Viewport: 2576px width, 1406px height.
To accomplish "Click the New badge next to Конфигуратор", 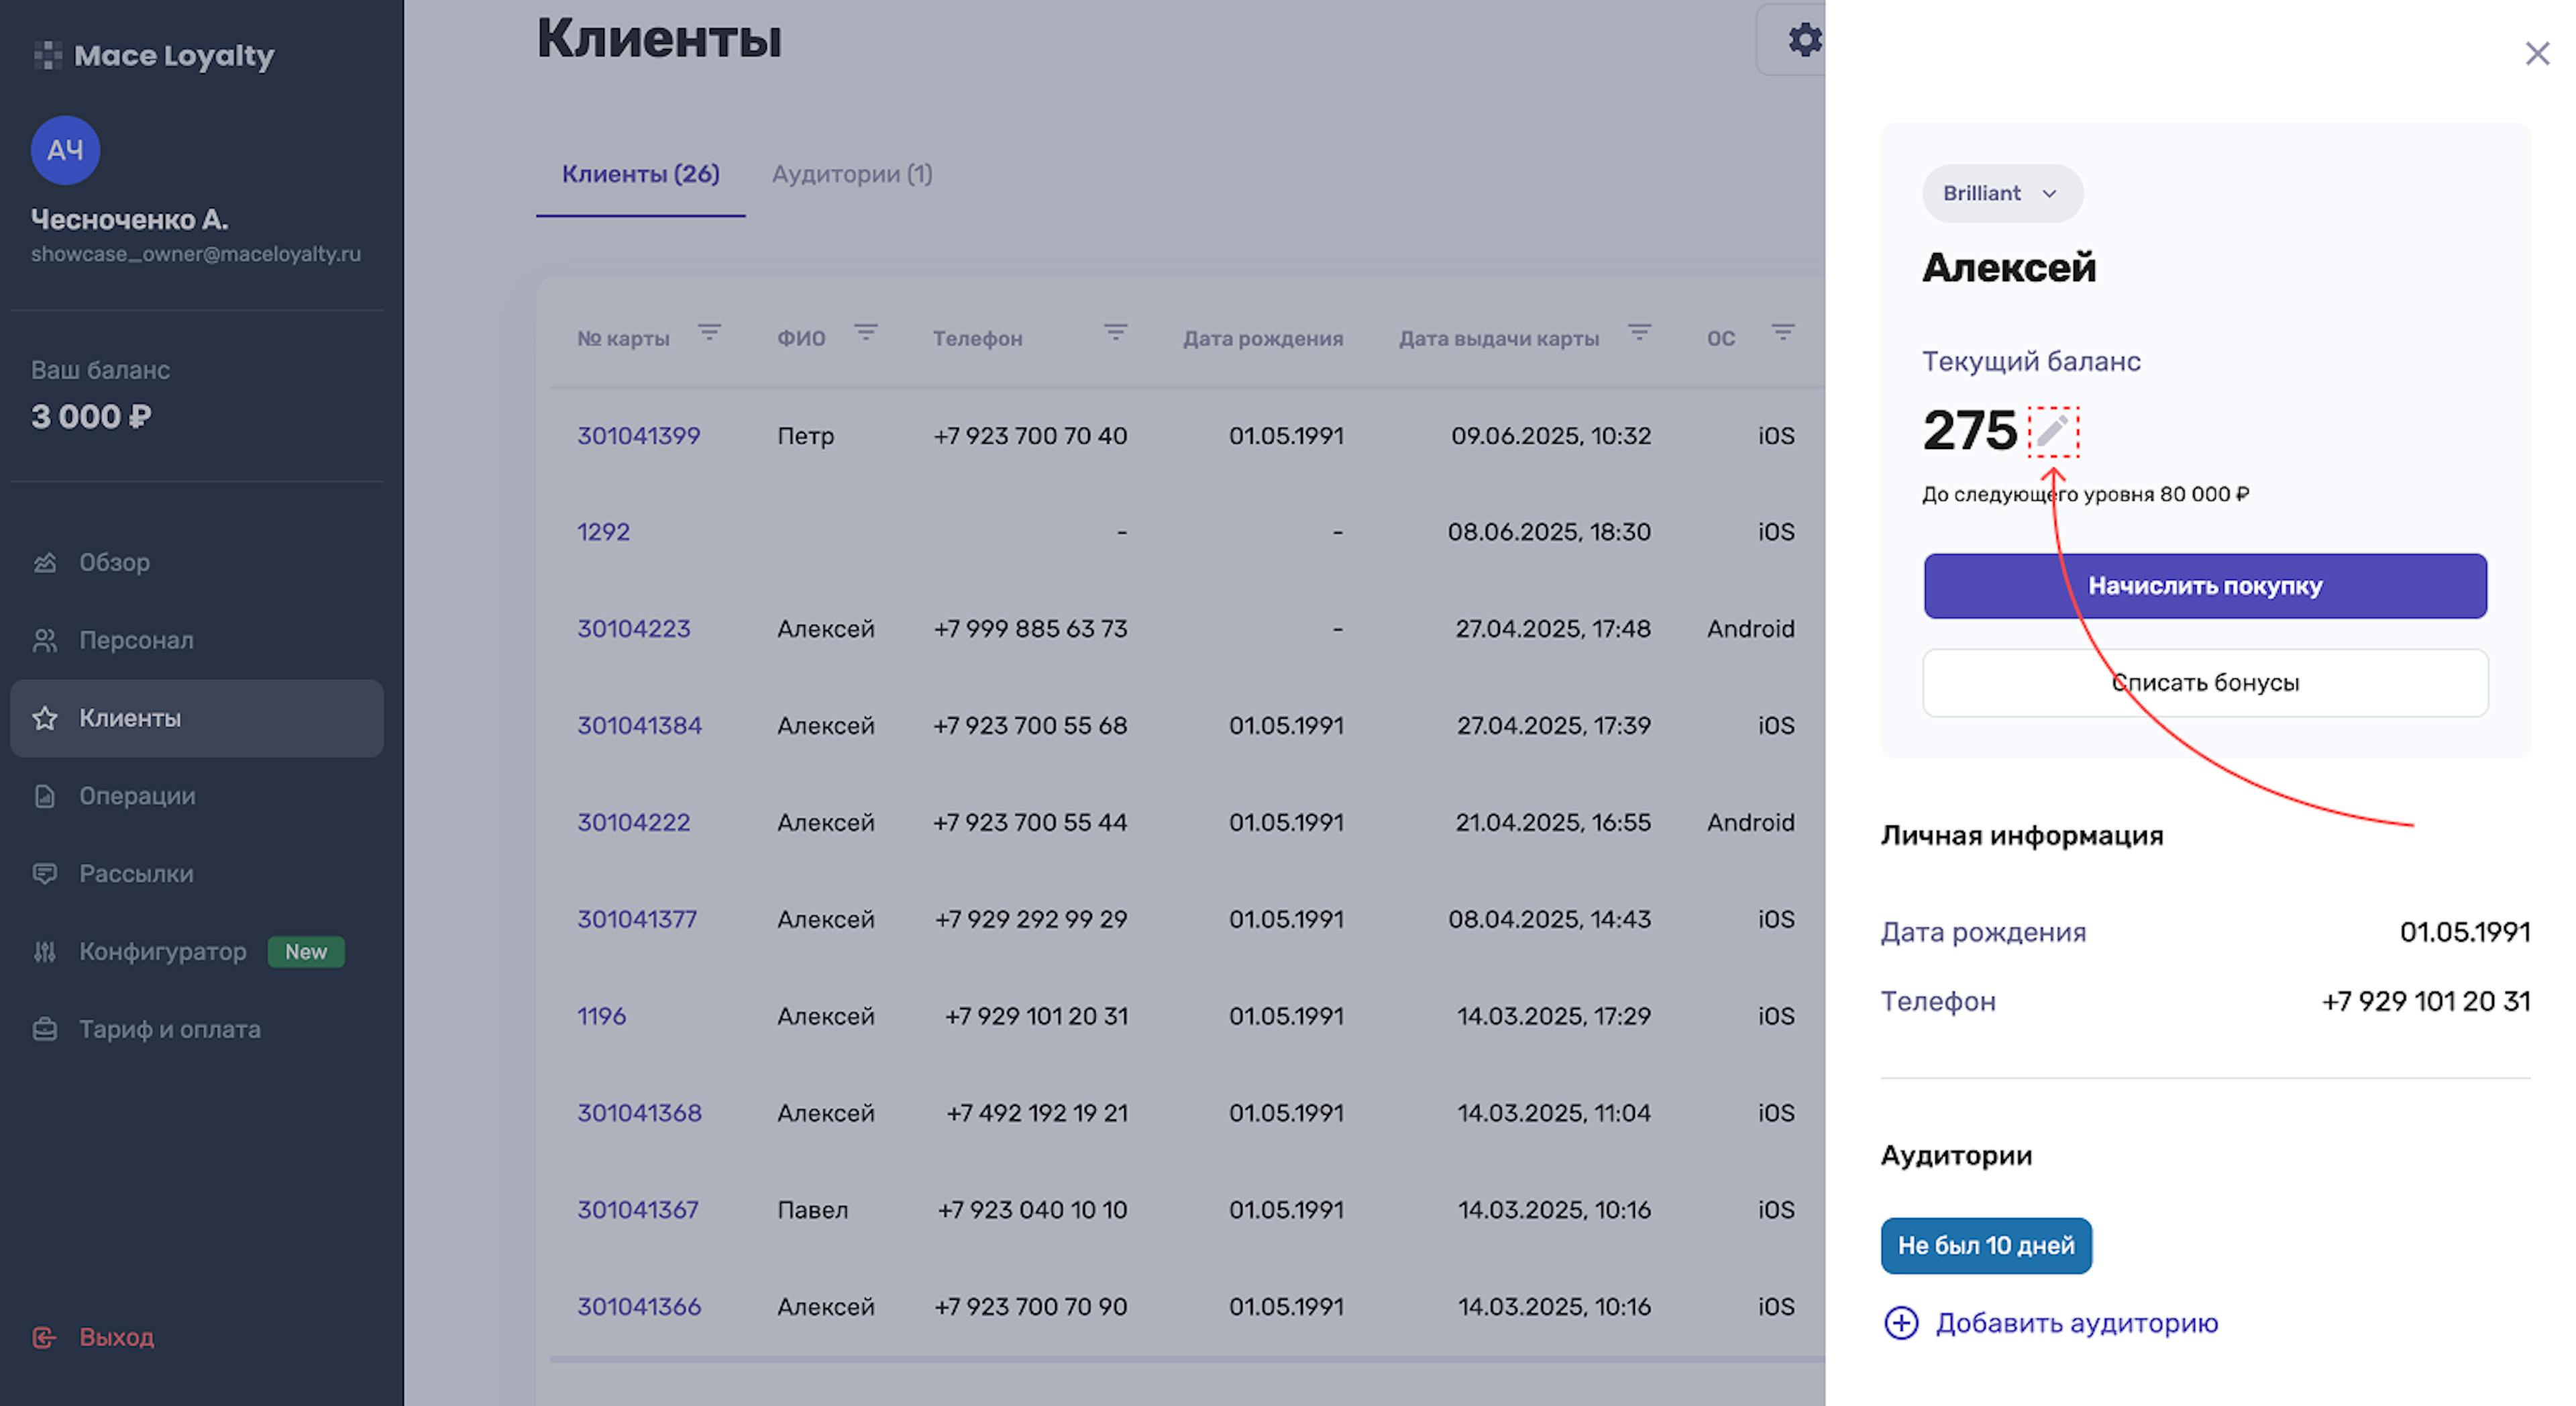I will pyautogui.click(x=306, y=952).
